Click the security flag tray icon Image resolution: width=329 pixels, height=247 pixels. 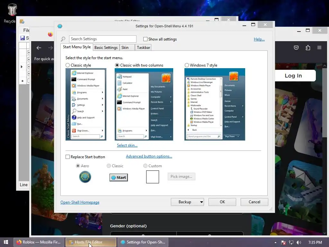[283, 242]
